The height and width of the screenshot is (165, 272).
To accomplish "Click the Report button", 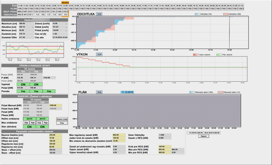I will coord(204,136).
